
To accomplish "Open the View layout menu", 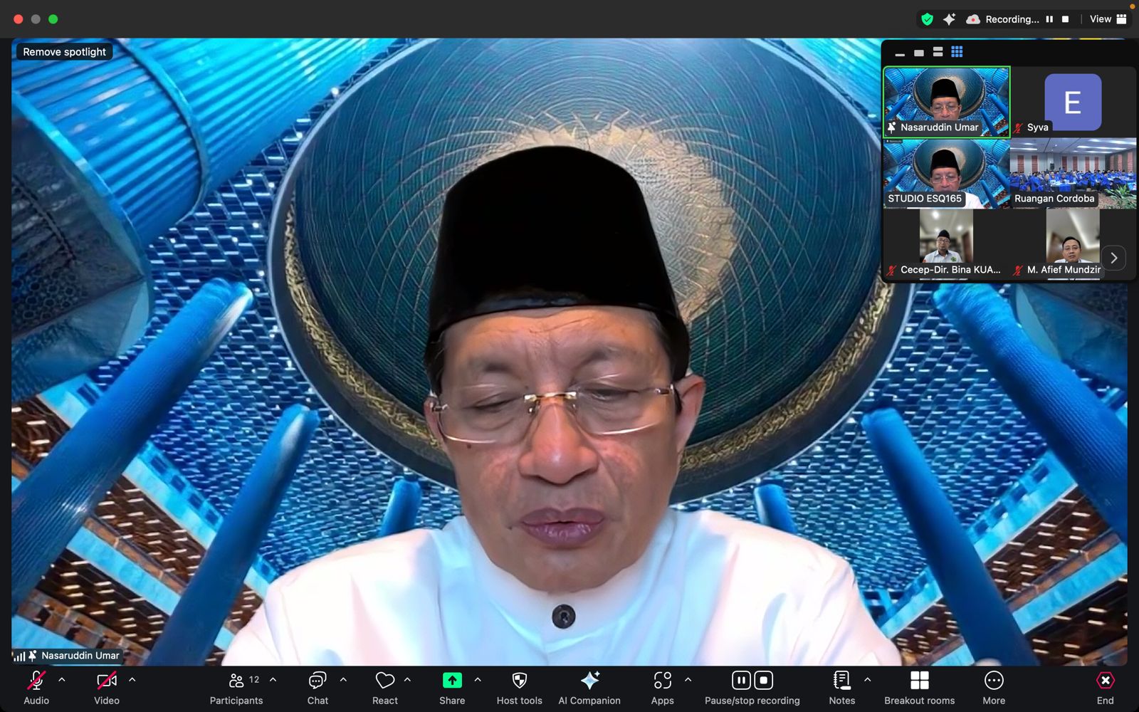I will click(1108, 19).
